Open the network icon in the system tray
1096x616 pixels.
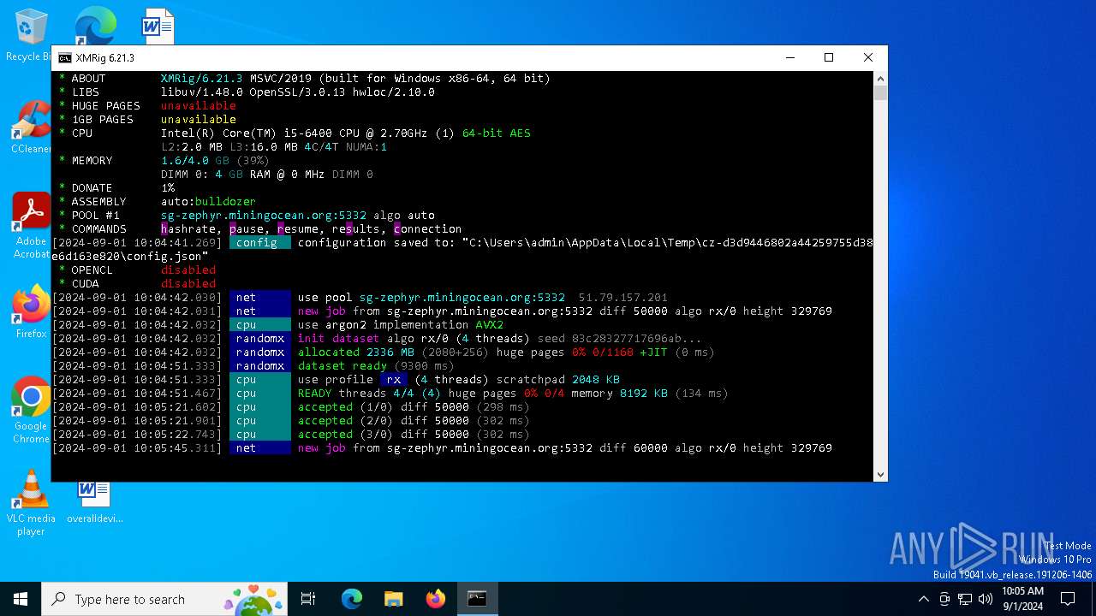coord(965,599)
